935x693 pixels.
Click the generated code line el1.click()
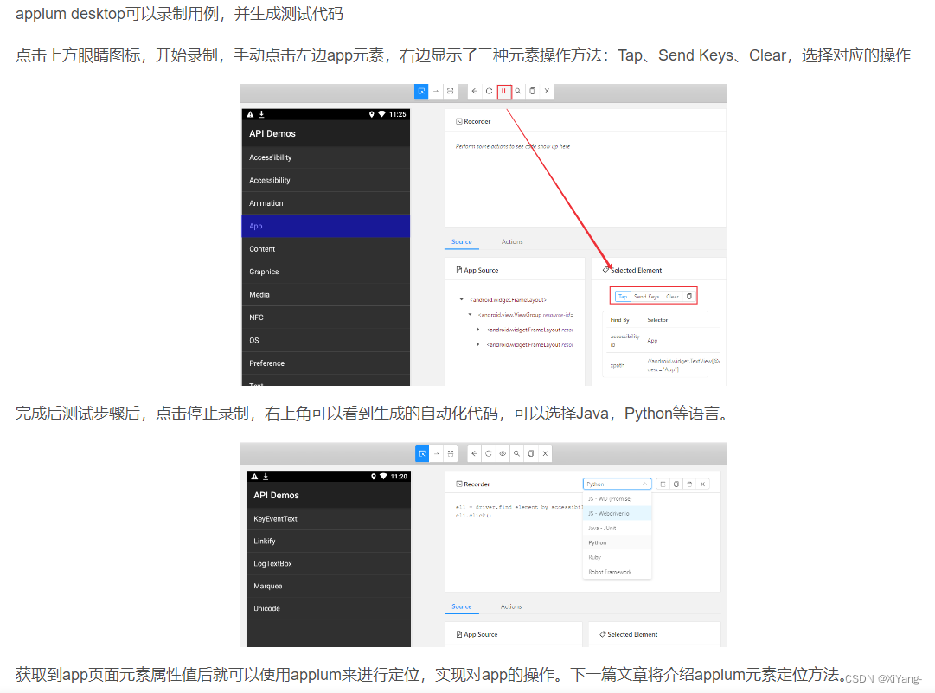473,516
